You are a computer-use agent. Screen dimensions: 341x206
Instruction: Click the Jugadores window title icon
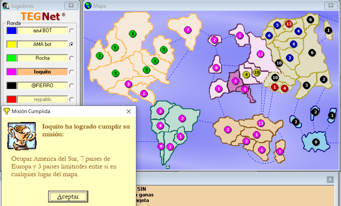tap(6, 6)
